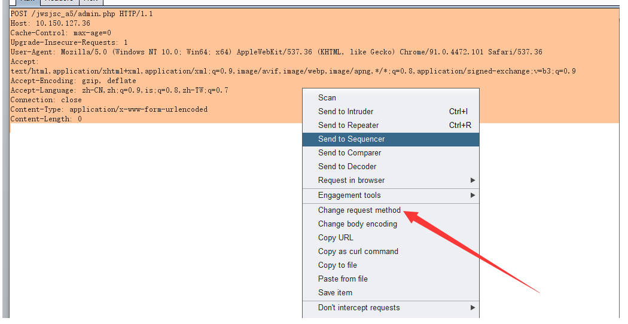This screenshot has height=324, width=628.
Task: Expand the Engagement tools submenu arrow
Action: (472, 195)
